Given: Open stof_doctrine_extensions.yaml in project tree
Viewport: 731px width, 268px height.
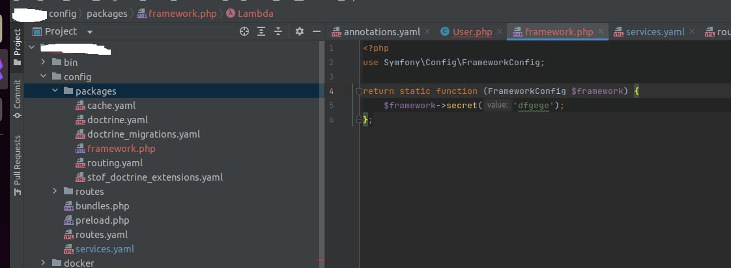Looking at the screenshot, I should (155, 177).
